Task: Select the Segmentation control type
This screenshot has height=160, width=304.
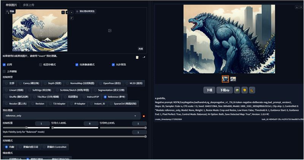Action: point(109,90)
